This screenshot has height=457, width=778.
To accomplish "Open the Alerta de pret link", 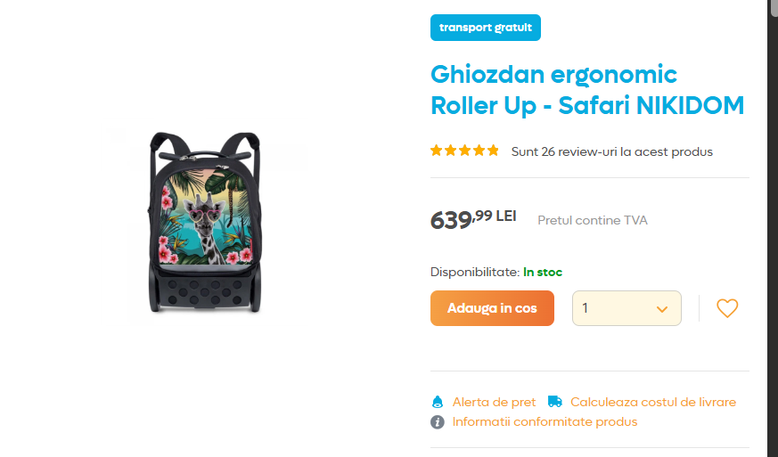I will 494,402.
